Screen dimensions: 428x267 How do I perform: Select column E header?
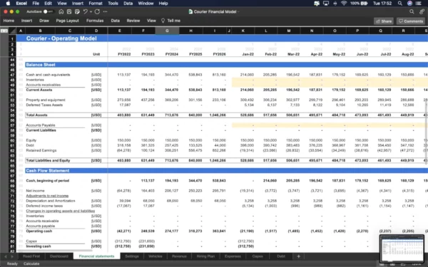(120, 31)
